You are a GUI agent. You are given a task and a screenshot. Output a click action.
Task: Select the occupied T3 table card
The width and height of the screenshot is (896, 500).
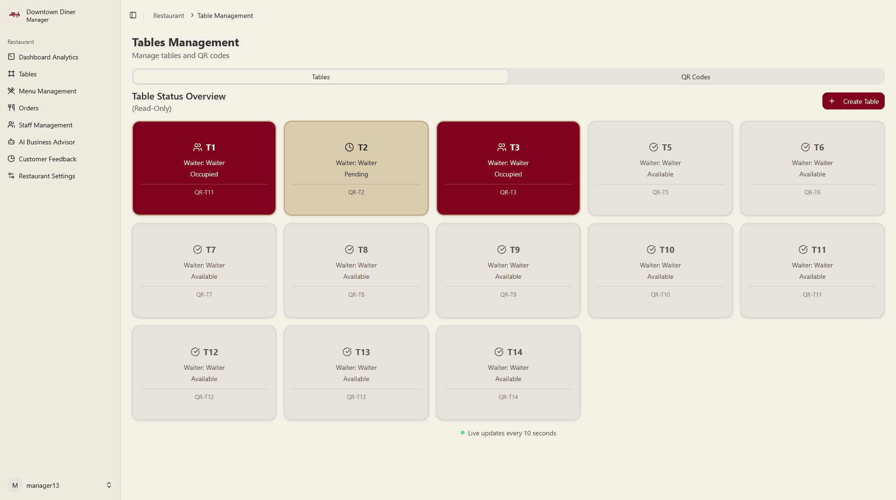pyautogui.click(x=508, y=168)
